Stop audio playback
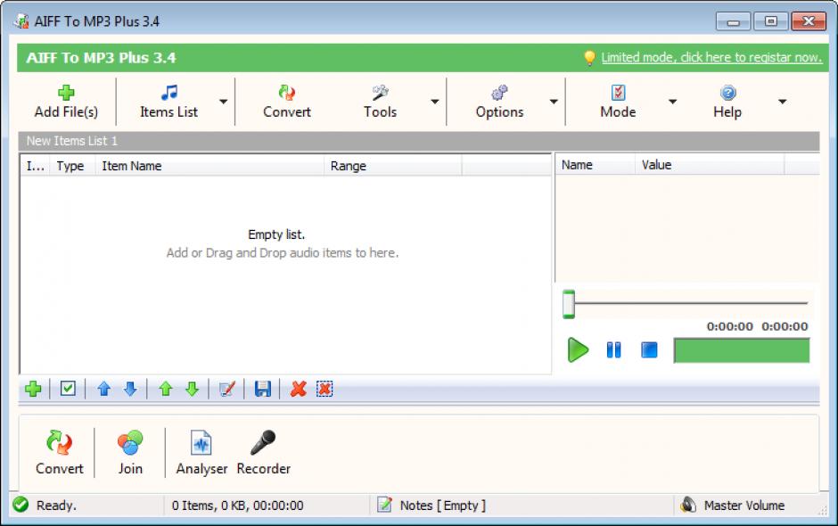 pyautogui.click(x=649, y=350)
